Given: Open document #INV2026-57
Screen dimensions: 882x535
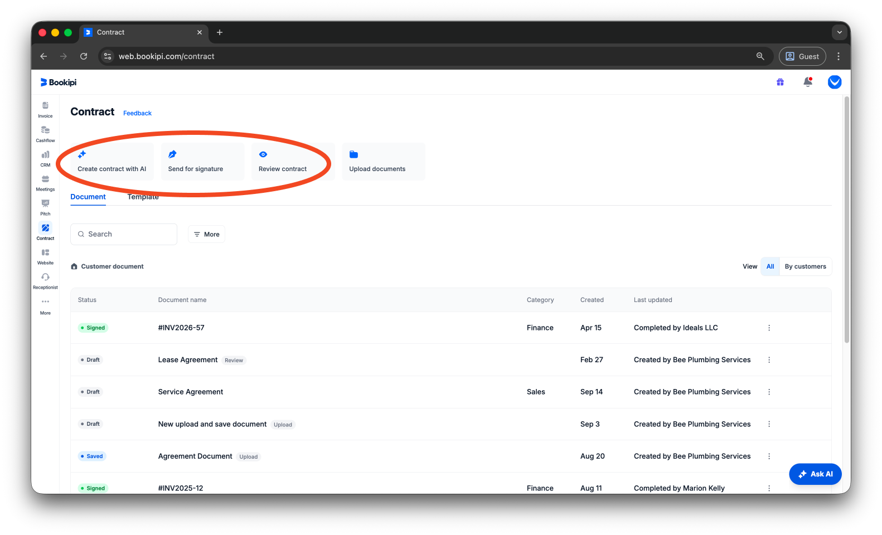Looking at the screenshot, I should 181,328.
